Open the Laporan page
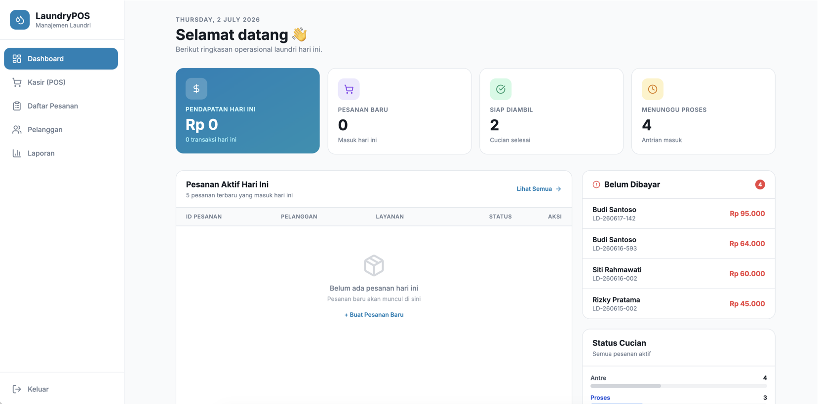Viewport: 818px width, 404px height. click(x=61, y=153)
